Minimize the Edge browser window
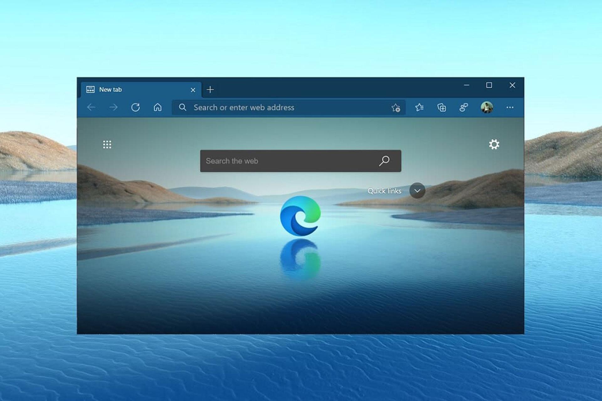Image resolution: width=602 pixels, height=401 pixels. pos(467,85)
